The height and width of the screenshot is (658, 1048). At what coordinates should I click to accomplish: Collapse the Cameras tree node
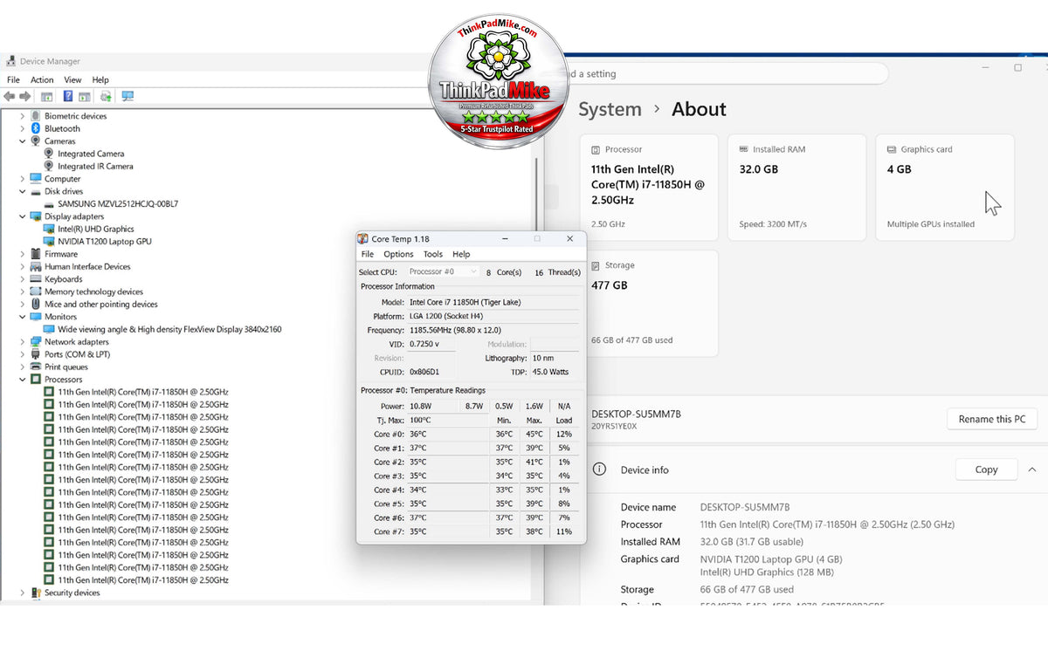point(23,141)
